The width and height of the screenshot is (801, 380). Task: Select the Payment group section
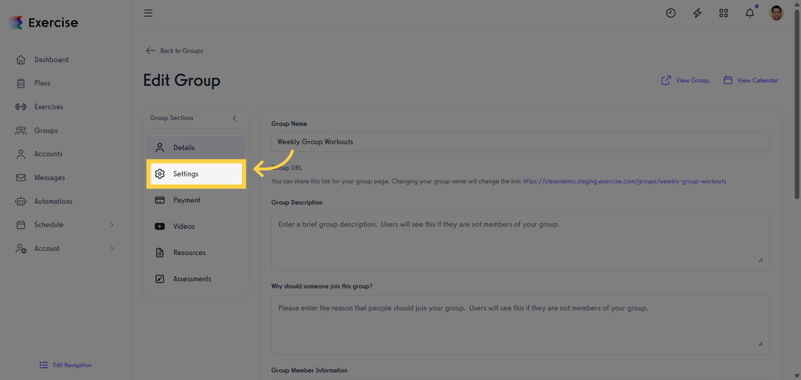[196, 200]
